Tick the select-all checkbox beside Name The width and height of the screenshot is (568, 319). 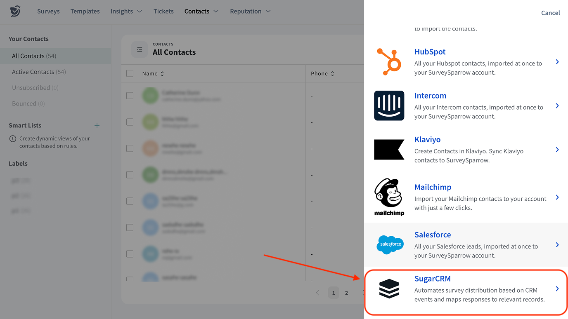[x=130, y=73]
